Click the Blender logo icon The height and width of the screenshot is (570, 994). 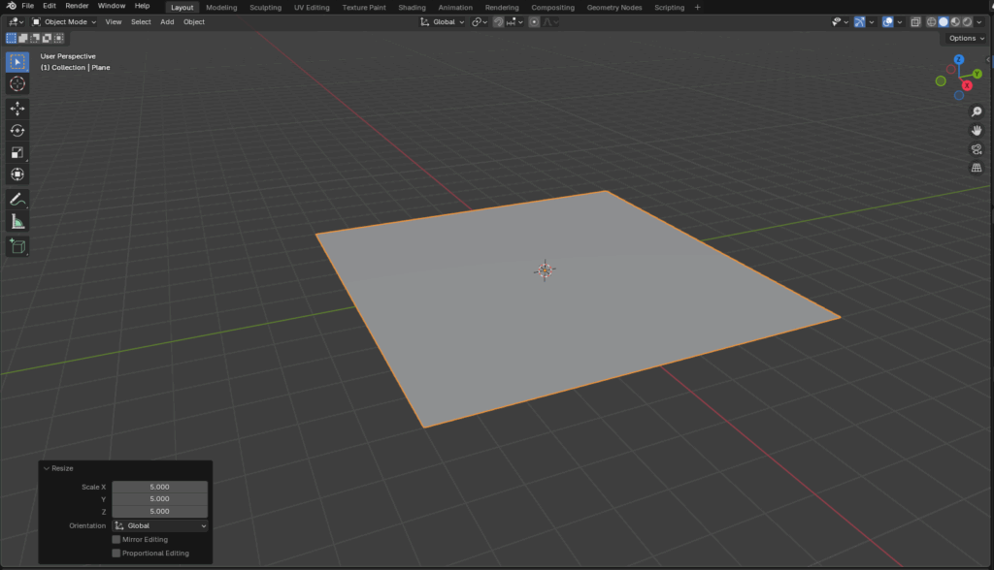tap(11, 6)
